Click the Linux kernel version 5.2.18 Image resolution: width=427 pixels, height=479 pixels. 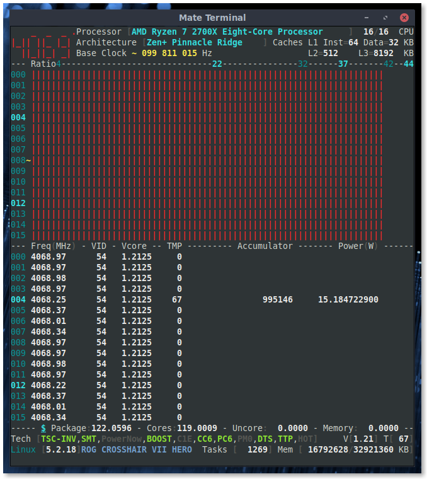tap(61, 449)
